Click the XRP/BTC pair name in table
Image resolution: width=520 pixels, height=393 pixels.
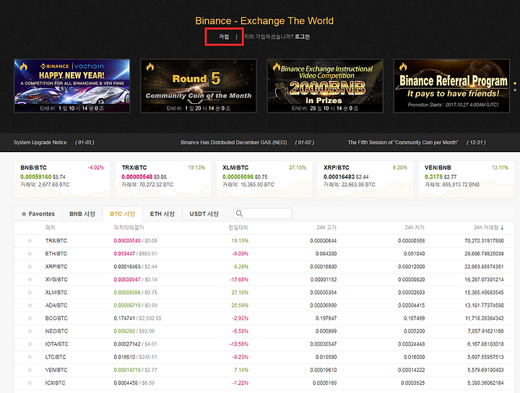[x=56, y=267]
